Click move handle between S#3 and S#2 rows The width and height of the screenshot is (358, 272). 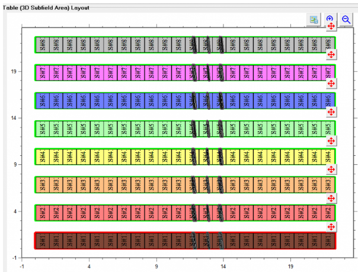pos(331,198)
